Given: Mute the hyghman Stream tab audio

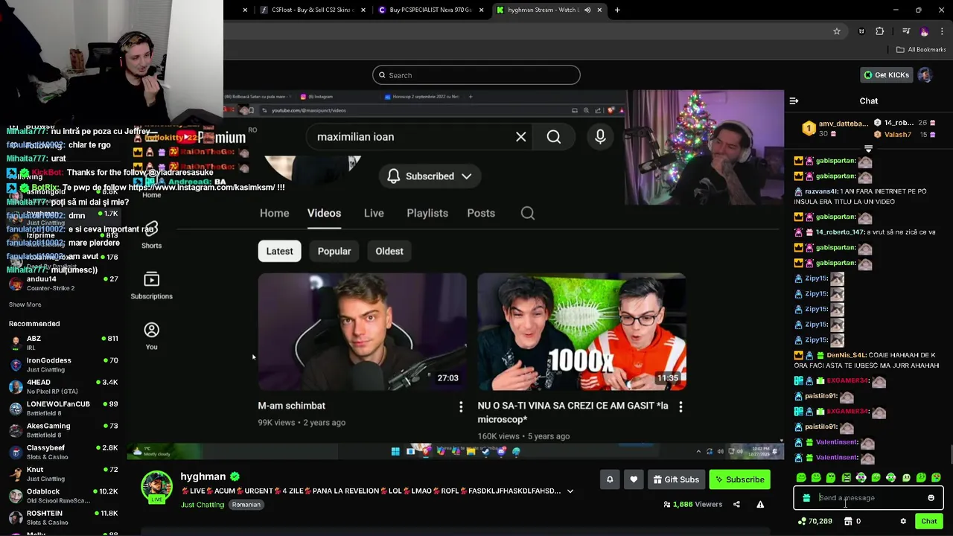Looking at the screenshot, I should (587, 10).
